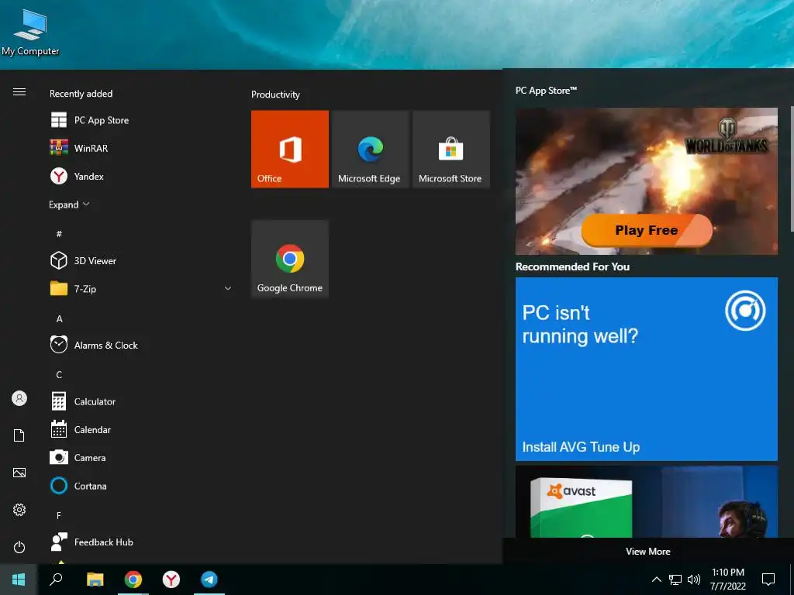Open Yandex from the recently added list

point(141,176)
